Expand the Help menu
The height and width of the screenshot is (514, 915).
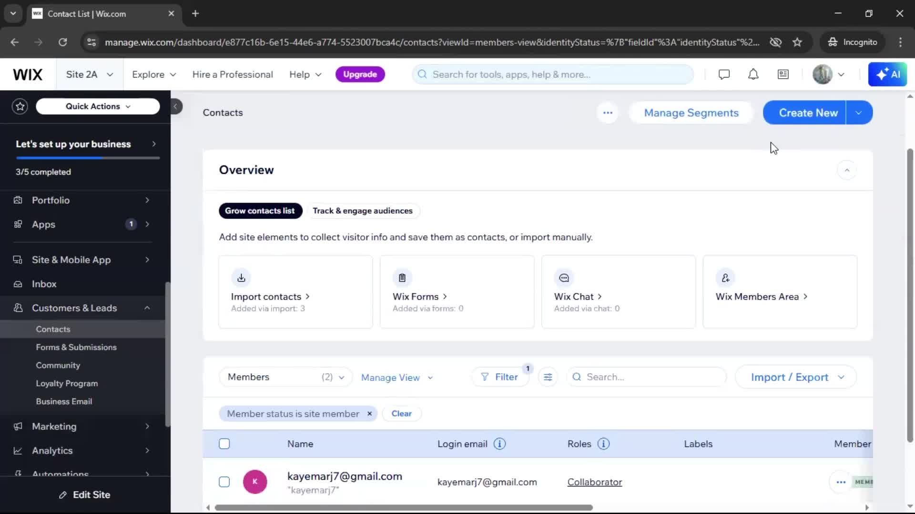(305, 74)
